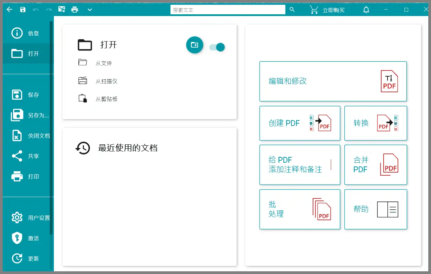Open 用户设置 from the sidebar

point(27,218)
